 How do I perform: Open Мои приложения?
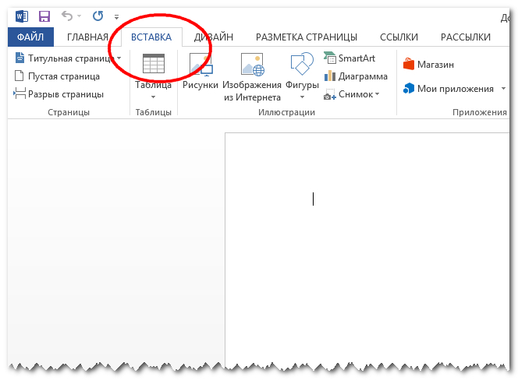coord(456,89)
